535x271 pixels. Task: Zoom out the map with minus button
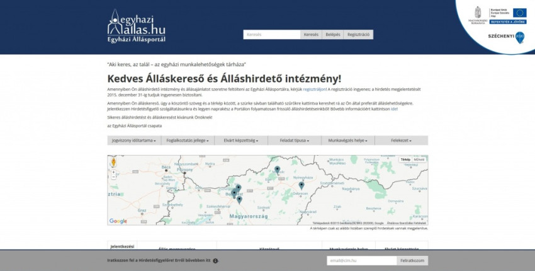[x=113, y=177]
